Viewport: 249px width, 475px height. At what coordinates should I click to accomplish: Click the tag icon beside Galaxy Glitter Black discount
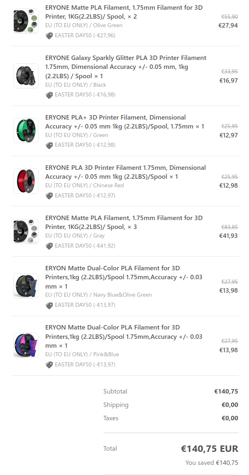click(x=49, y=95)
